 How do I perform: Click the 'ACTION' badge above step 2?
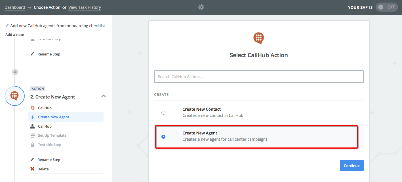[38, 89]
